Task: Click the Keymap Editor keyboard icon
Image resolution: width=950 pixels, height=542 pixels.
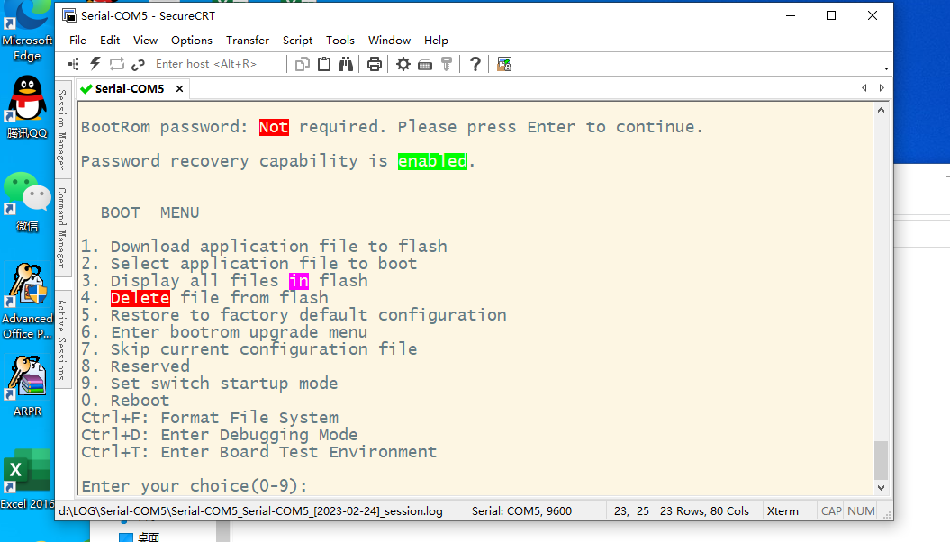Action: [424, 64]
